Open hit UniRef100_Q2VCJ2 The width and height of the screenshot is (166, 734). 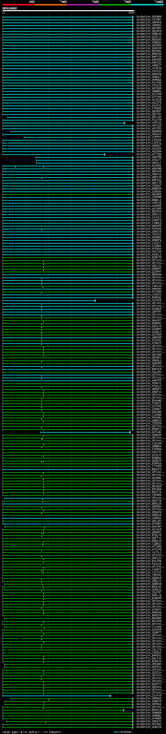[x=149, y=37]
